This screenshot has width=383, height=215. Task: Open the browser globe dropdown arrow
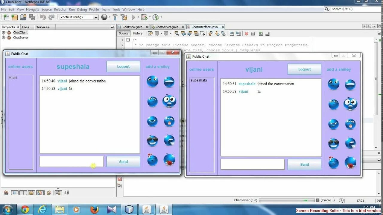pos(109,17)
